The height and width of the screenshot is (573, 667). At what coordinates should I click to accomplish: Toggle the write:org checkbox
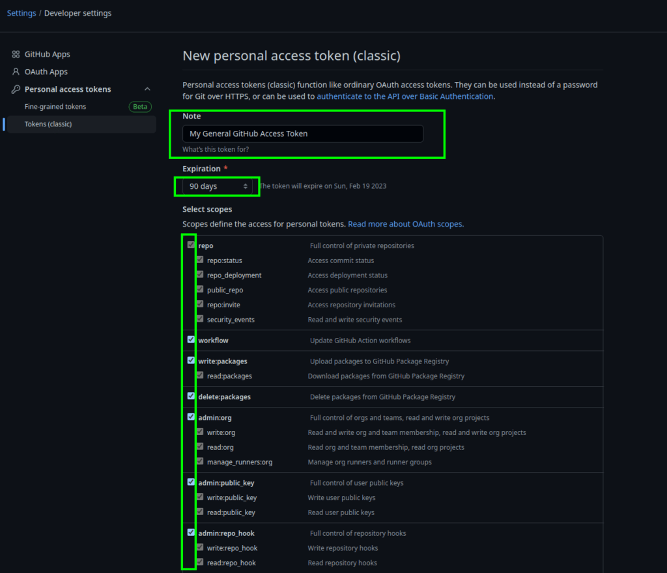(200, 432)
